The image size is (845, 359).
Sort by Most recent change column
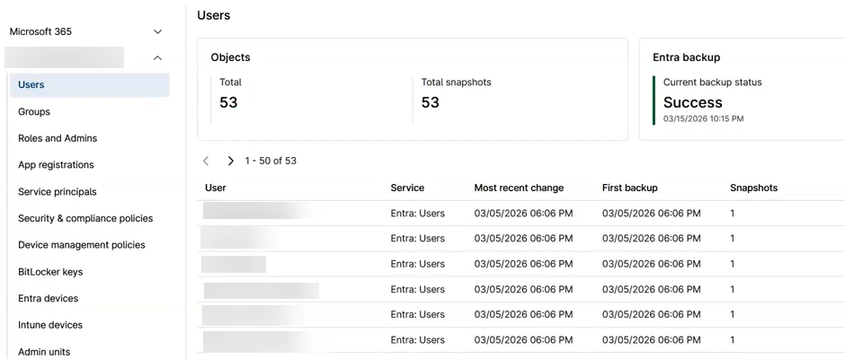click(x=519, y=188)
